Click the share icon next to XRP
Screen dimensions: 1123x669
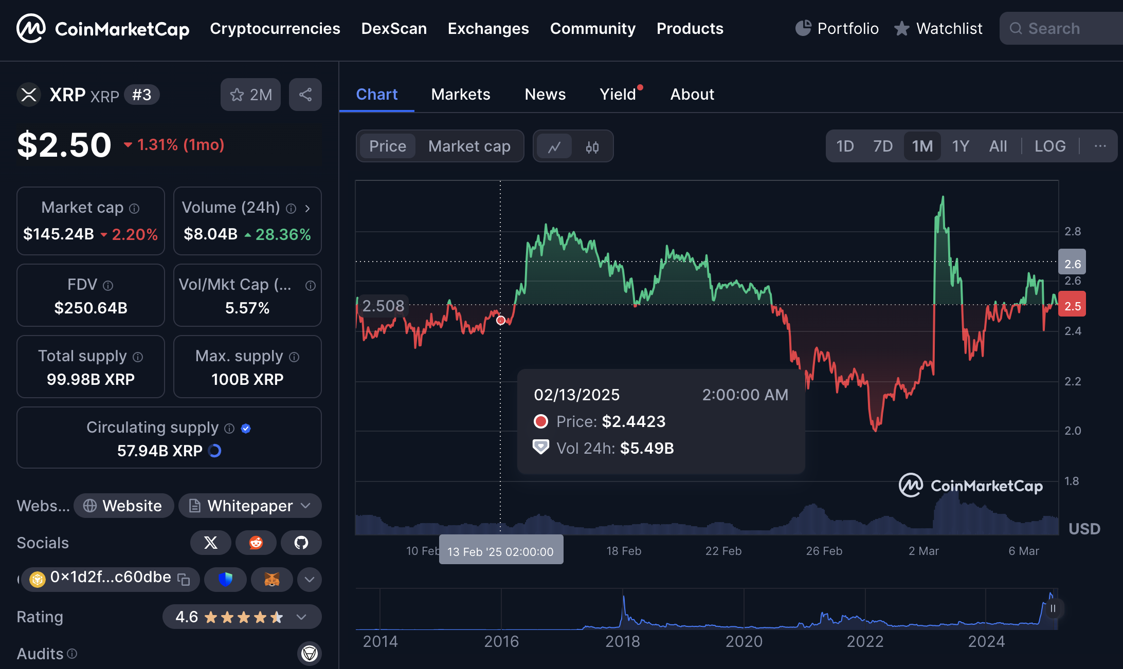(x=305, y=95)
